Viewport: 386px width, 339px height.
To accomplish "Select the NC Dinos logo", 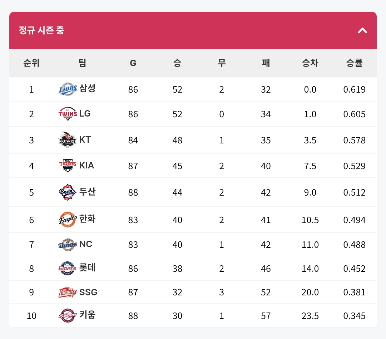I will click(x=68, y=244).
